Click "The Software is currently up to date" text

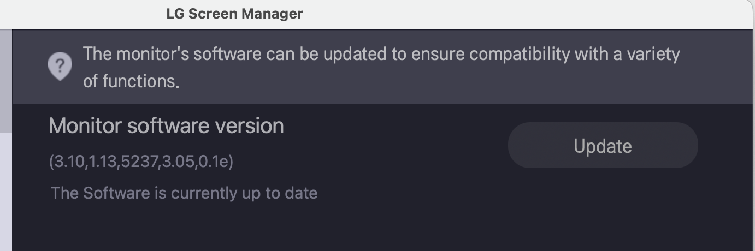point(184,193)
